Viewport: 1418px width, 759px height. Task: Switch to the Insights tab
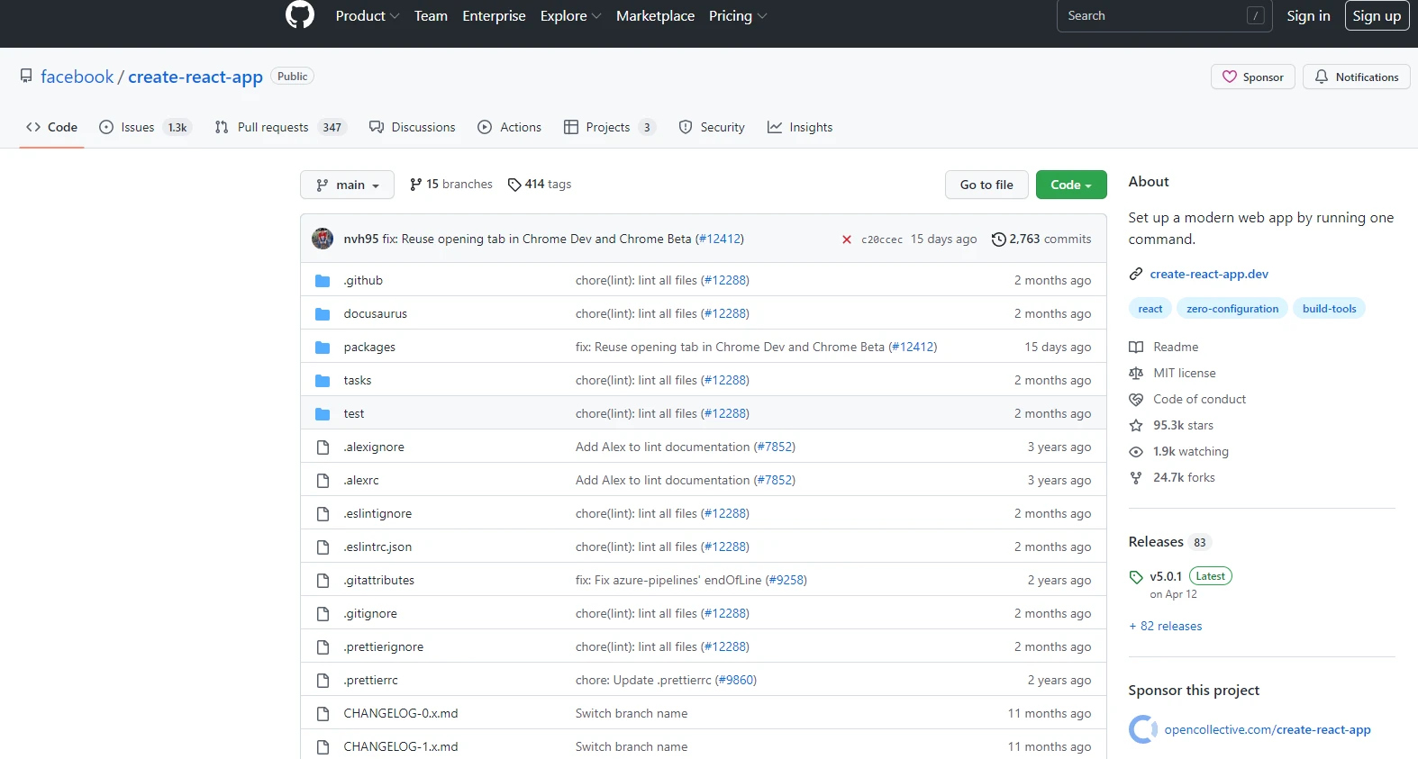click(800, 127)
